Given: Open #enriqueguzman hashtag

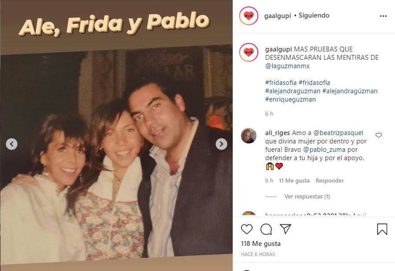Looking at the screenshot, I should [290, 99].
